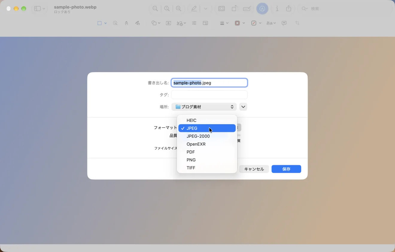Choose HEIC from the format menu
This screenshot has height=252, width=395.
coord(207,120)
